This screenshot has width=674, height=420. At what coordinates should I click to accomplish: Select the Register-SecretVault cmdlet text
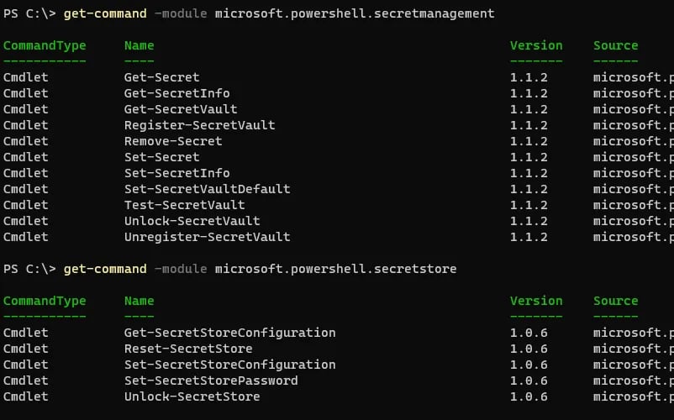point(199,125)
